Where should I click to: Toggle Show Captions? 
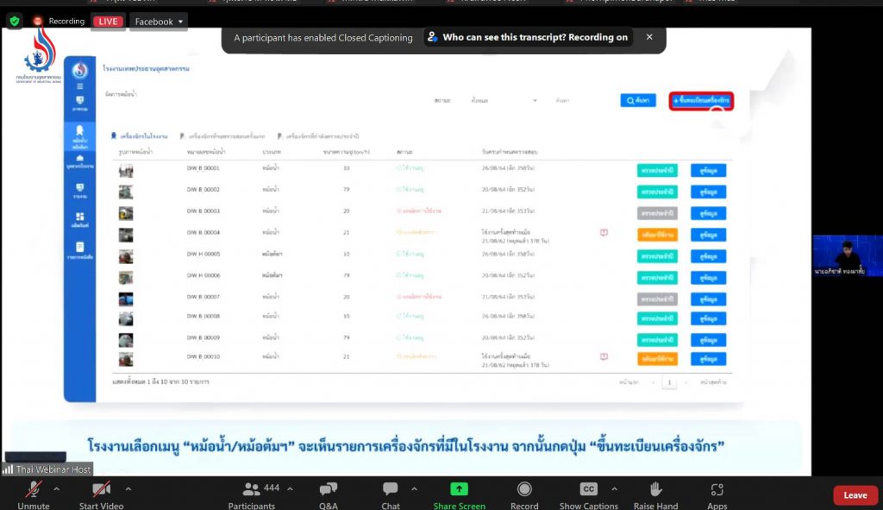coord(588,490)
